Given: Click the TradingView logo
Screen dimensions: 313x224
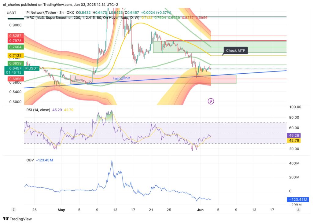Looking at the screenshot, I should click(x=6, y=219).
